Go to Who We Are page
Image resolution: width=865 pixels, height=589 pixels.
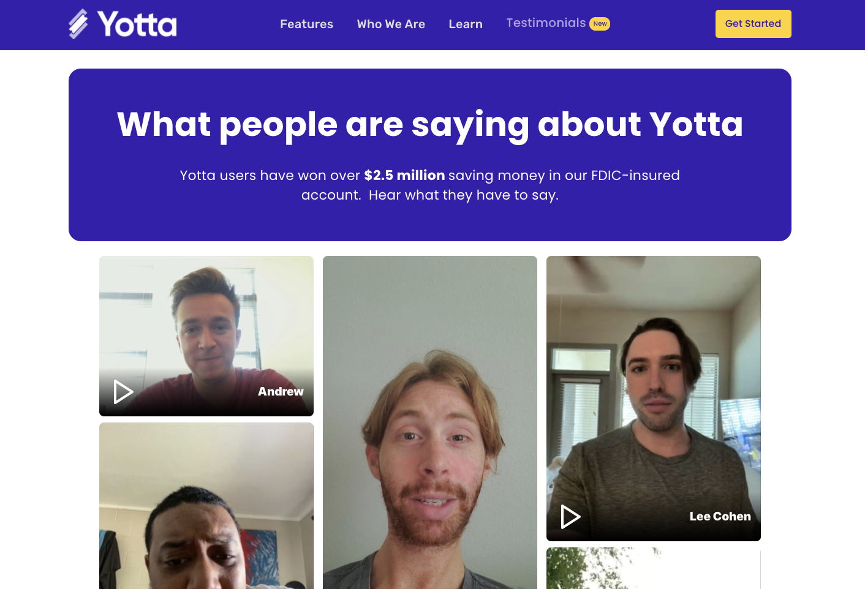click(x=391, y=24)
